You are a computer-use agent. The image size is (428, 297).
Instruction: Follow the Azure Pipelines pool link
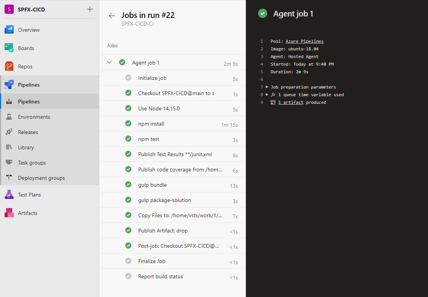(304, 41)
